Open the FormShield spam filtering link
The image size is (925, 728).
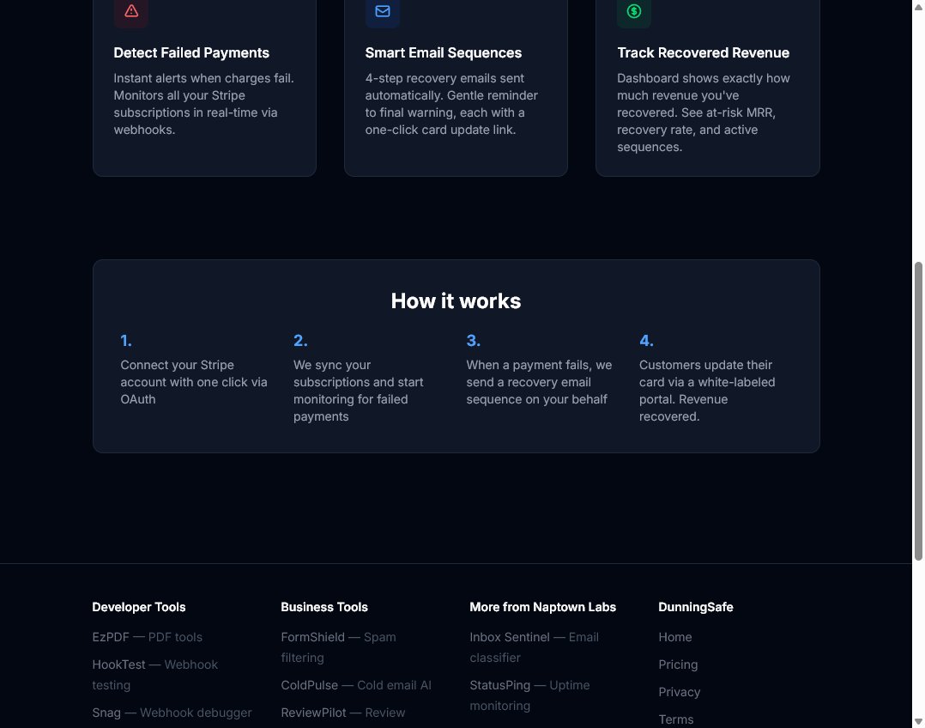point(313,637)
